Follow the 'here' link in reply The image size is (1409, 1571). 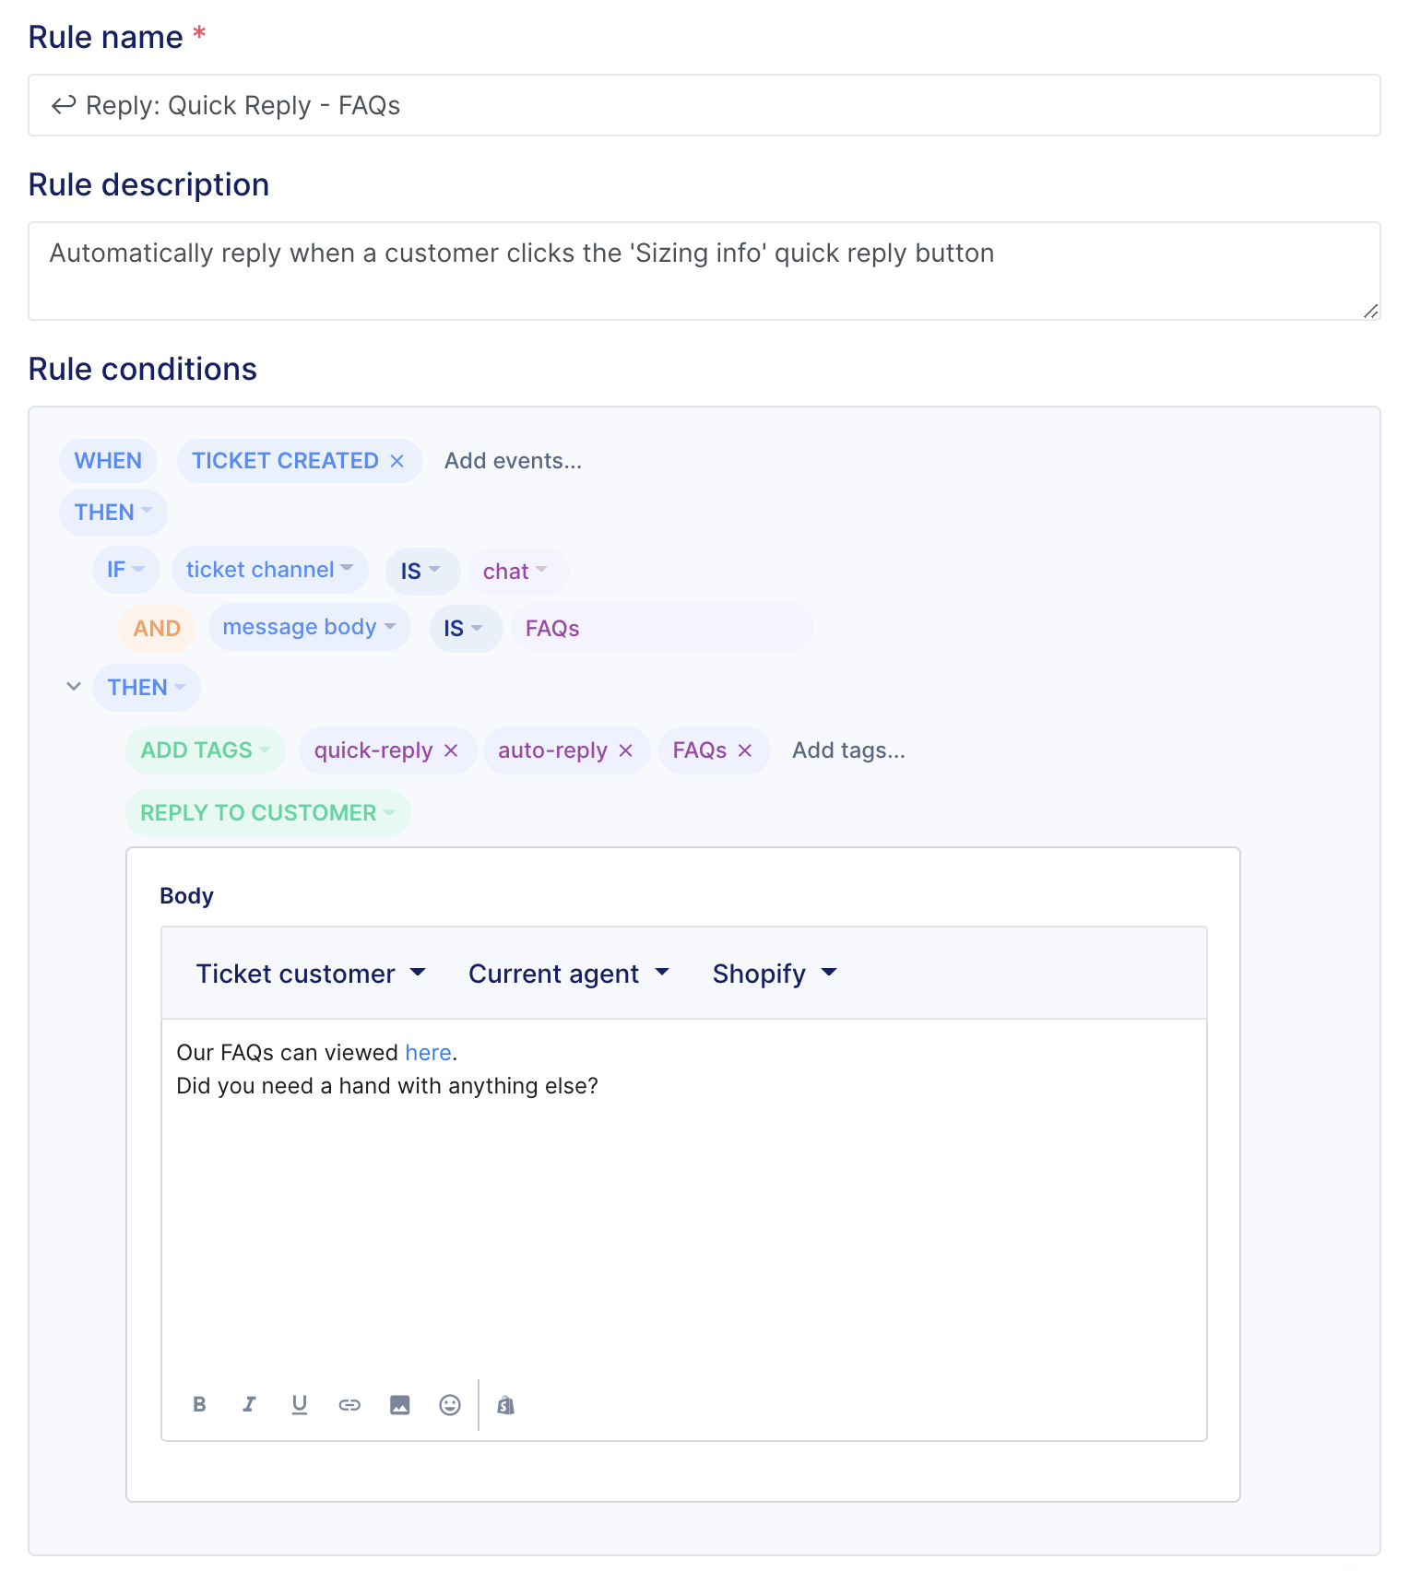pyautogui.click(x=428, y=1053)
